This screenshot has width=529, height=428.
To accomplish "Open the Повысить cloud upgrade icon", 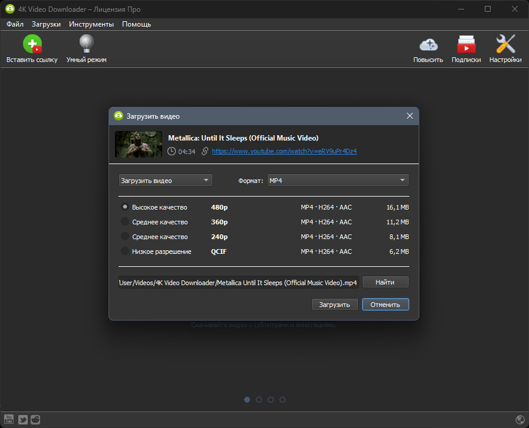I will coord(428,44).
